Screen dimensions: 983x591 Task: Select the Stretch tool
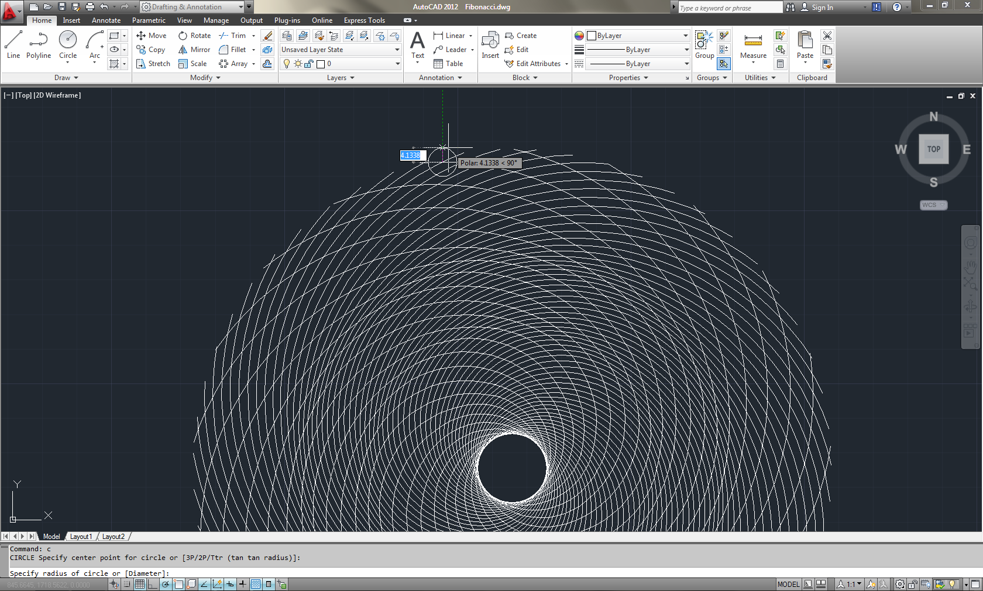[153, 64]
